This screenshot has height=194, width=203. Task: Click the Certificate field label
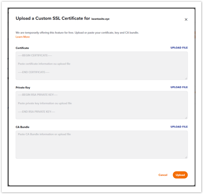pyautogui.click(x=22, y=48)
